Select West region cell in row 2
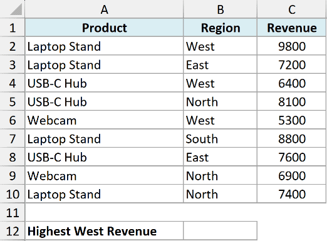Screen dimensions: 327x241 click(220, 46)
